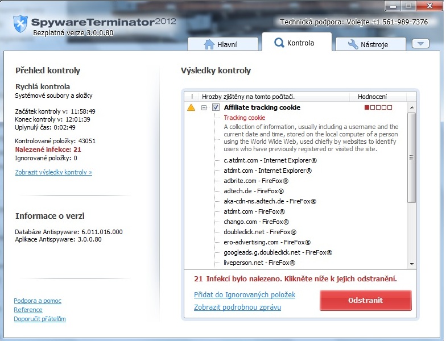Click the results list scrollbar thumb
Screen dimensions: 446x341
(412, 158)
